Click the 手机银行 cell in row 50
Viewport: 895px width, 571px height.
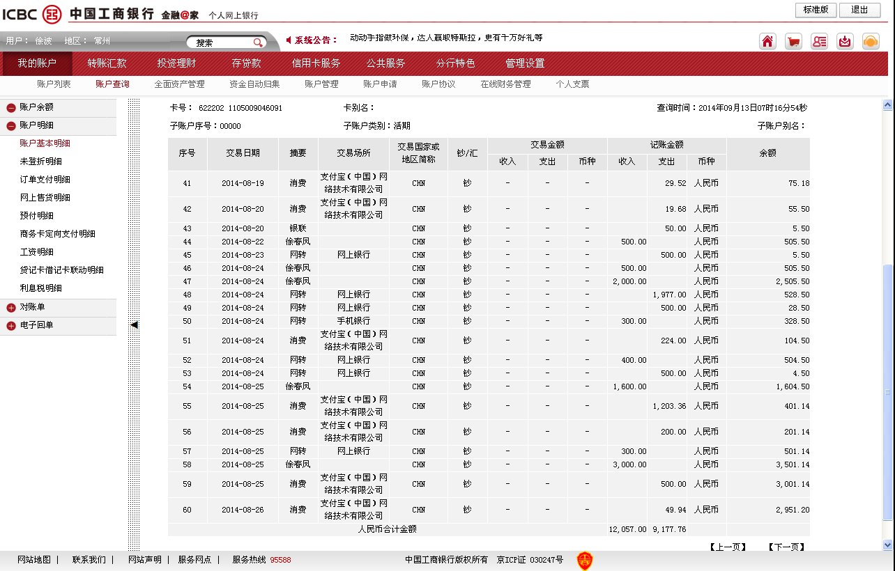pyautogui.click(x=353, y=321)
